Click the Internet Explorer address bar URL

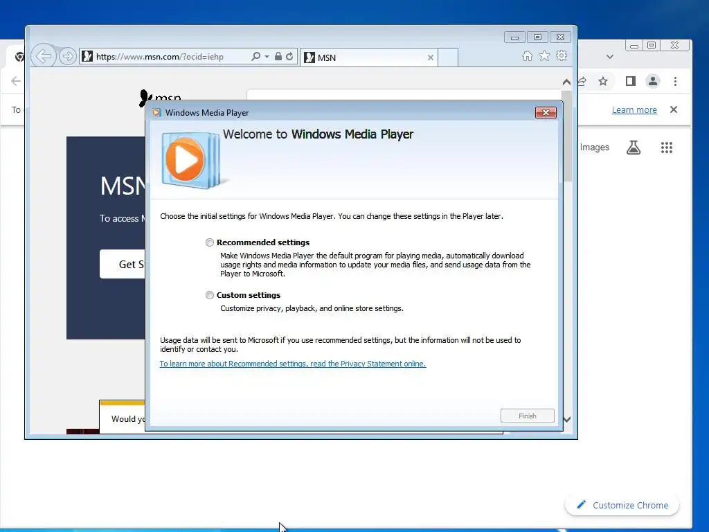[160, 57]
